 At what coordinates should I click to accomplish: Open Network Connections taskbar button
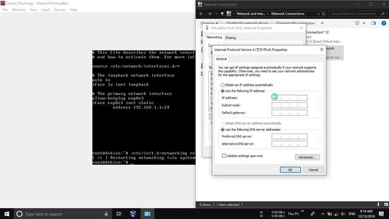pyautogui.click(x=147, y=214)
